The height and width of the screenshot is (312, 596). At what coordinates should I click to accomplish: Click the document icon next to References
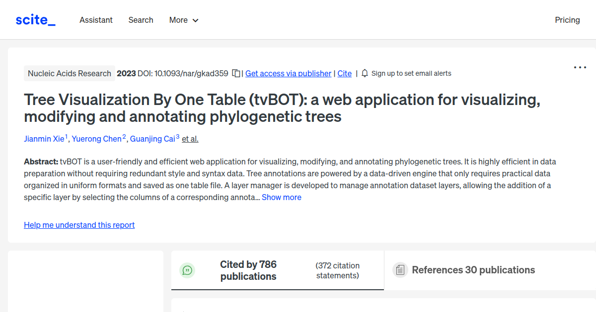400,269
